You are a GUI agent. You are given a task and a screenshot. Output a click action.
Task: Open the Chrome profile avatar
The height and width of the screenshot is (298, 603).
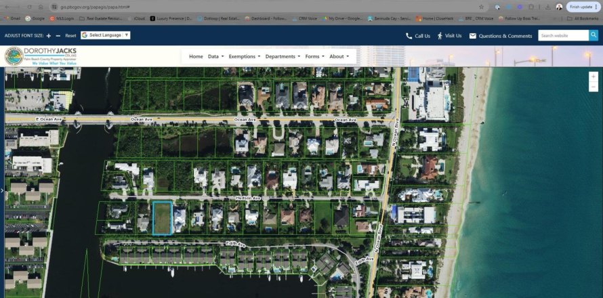559,7
